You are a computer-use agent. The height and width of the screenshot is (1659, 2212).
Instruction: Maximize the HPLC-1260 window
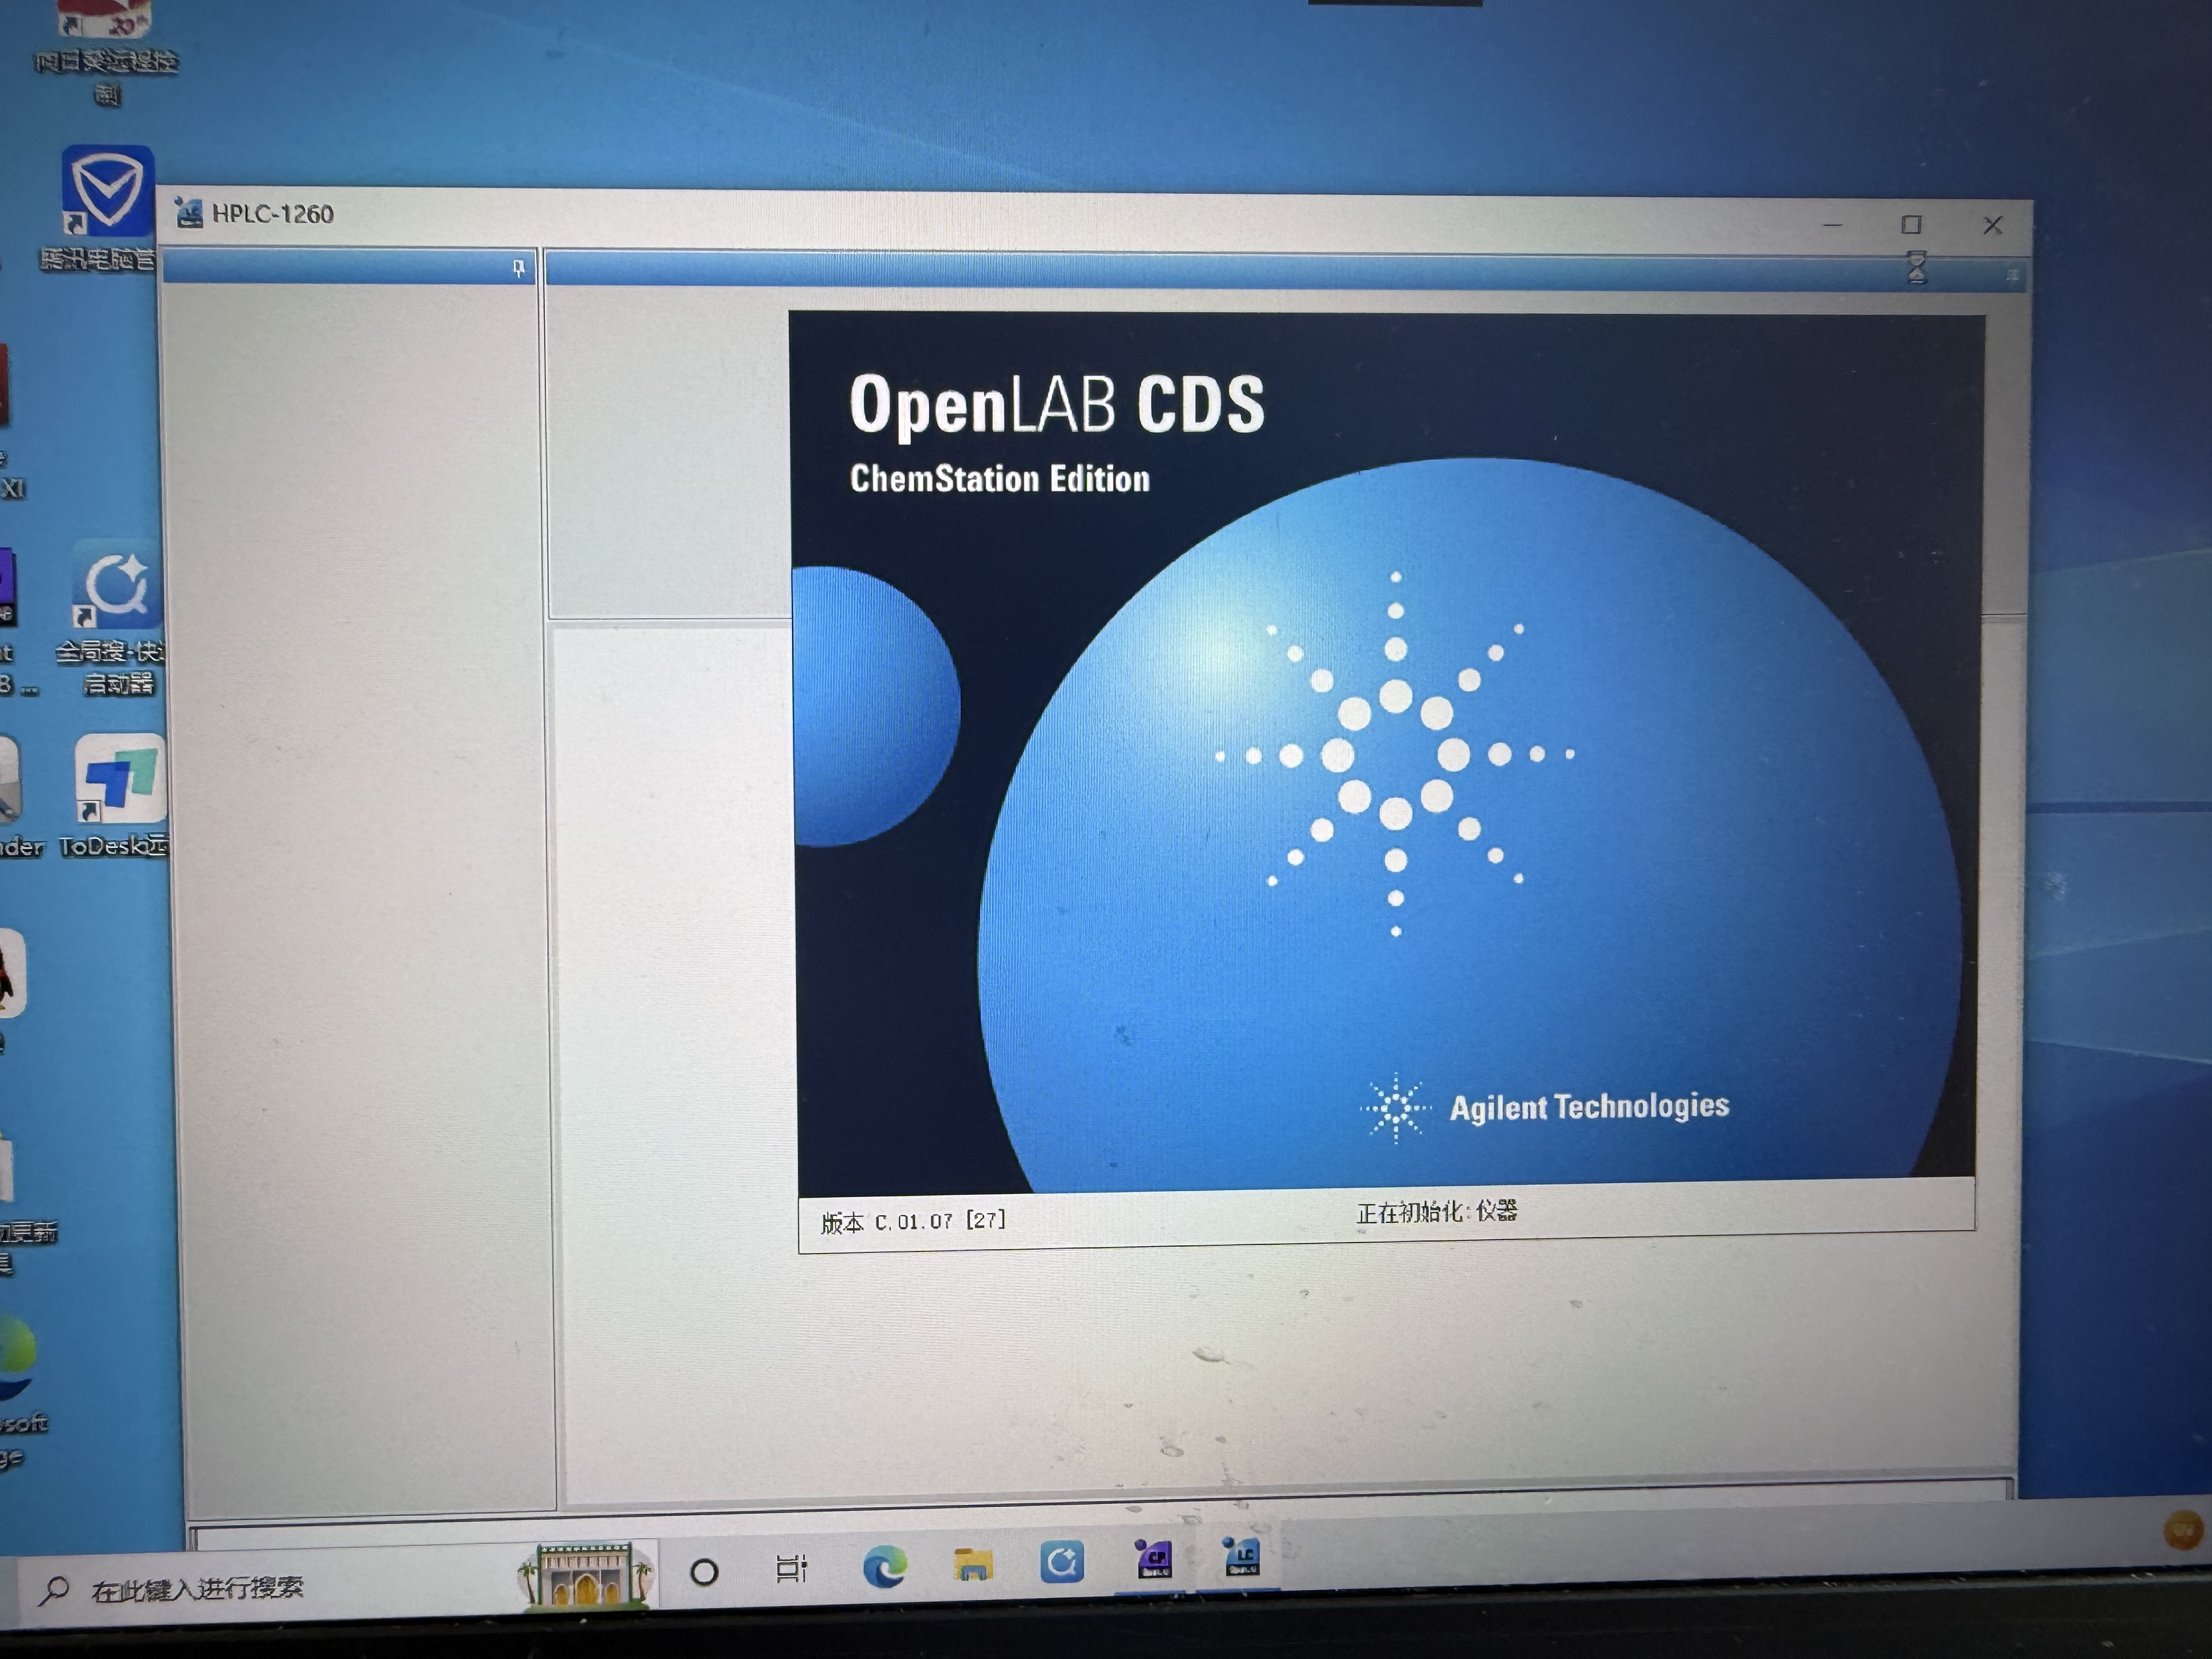coord(1911,225)
